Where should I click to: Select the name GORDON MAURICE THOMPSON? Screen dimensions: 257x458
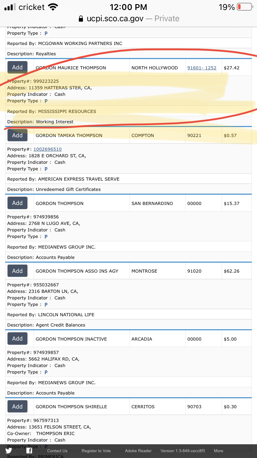point(71,68)
